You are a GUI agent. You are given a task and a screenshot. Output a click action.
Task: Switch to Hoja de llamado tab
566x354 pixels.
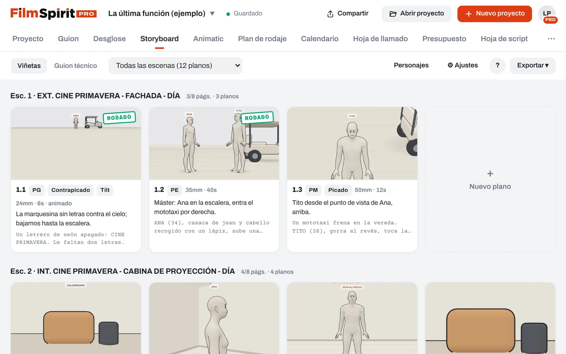pyautogui.click(x=380, y=39)
